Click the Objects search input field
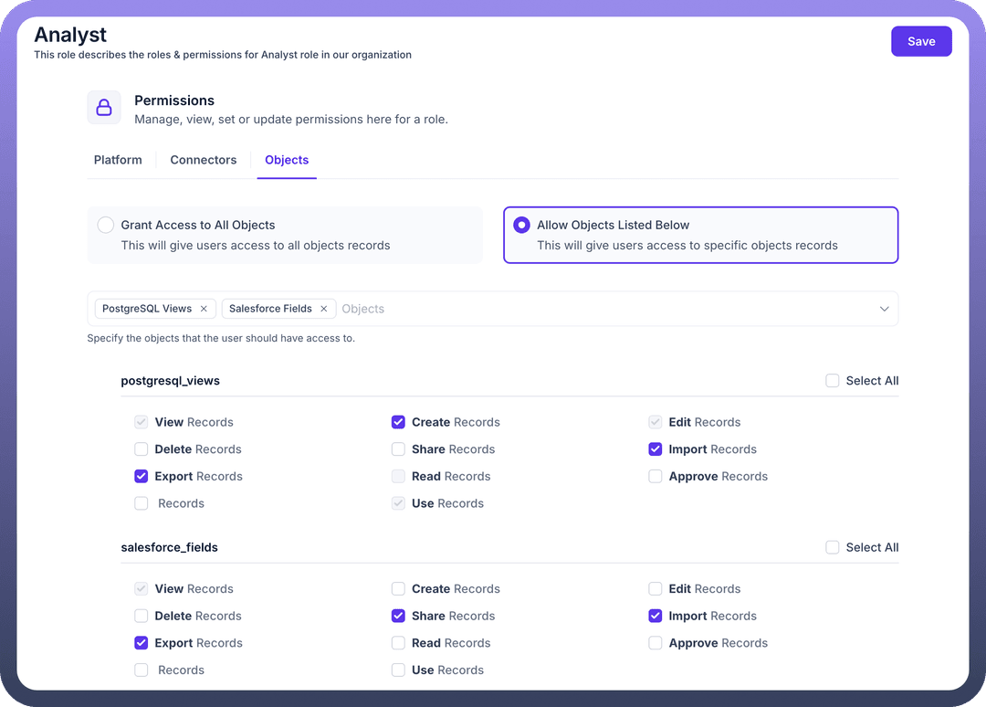986x707 pixels. pos(603,309)
